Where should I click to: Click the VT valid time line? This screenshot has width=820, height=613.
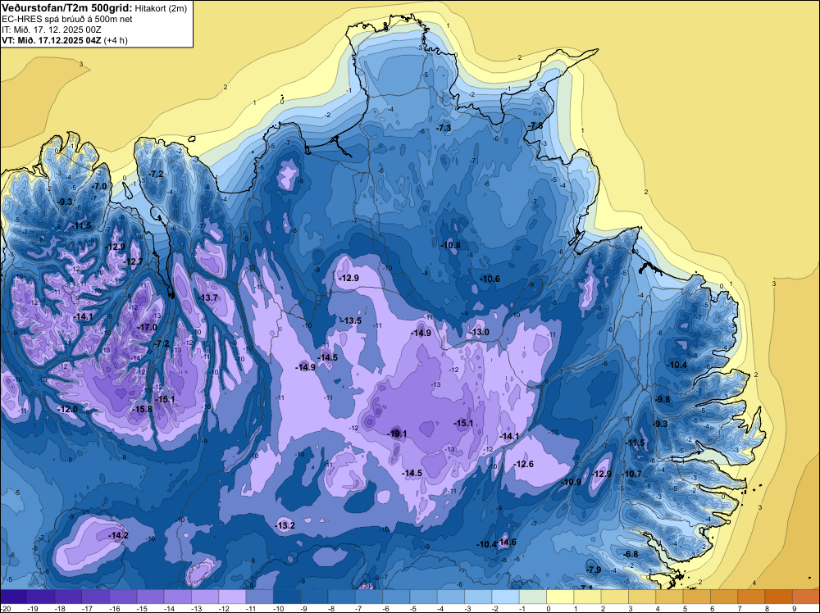[x=65, y=39]
